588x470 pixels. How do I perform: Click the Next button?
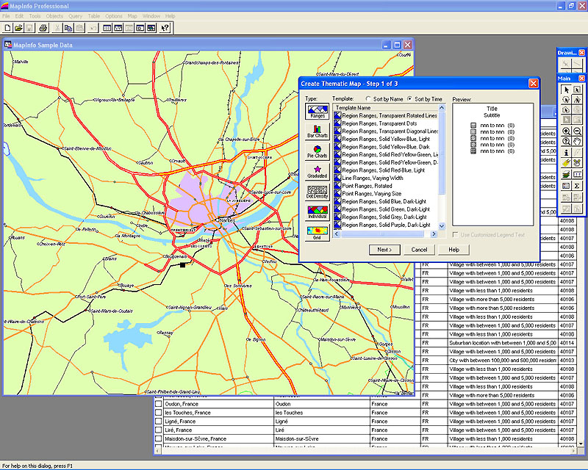pos(384,250)
